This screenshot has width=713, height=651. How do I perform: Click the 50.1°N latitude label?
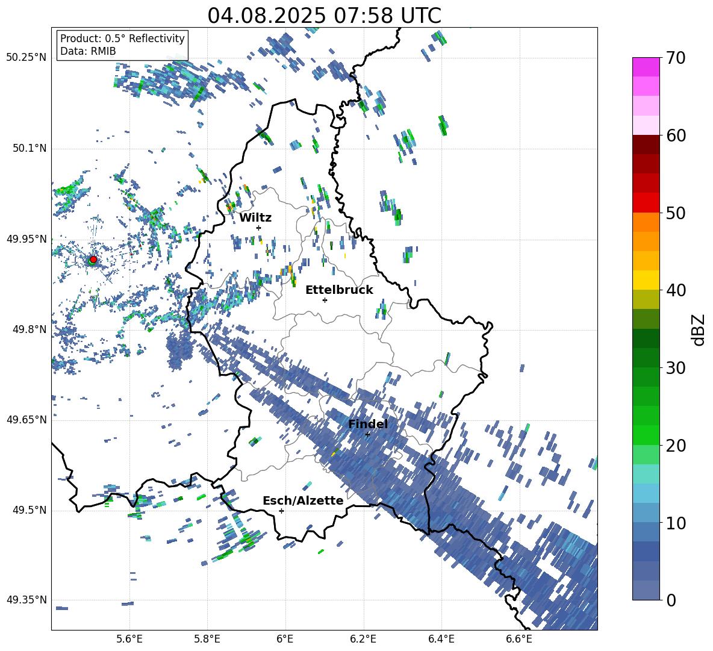[x=30, y=148]
